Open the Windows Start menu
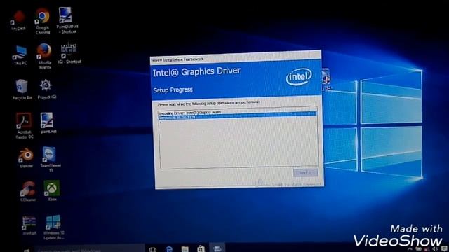This screenshot has width=449, height=252. pos(27,250)
